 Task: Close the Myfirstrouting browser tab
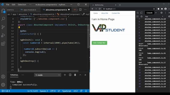116,5
